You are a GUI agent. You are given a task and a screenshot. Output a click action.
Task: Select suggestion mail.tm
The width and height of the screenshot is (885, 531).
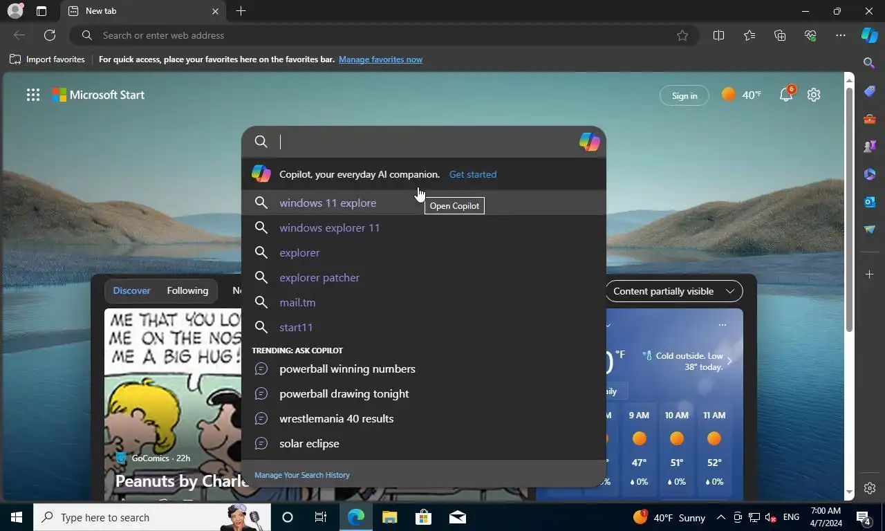[424, 302]
